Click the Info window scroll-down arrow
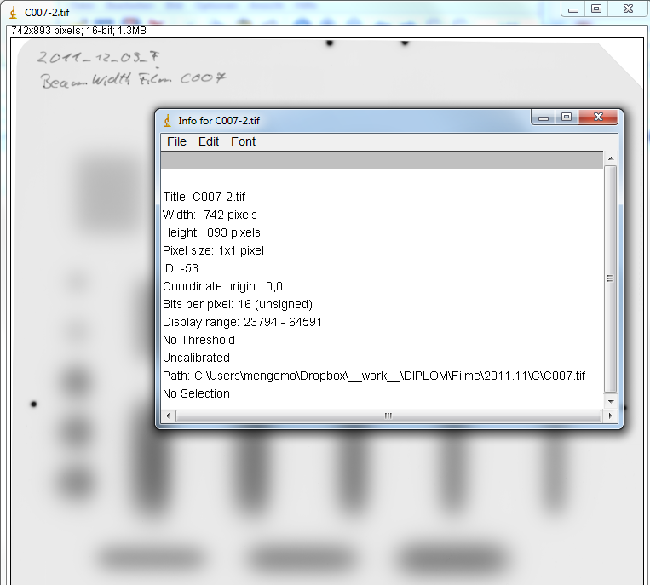Viewport: 650px width, 585px height. [610, 401]
